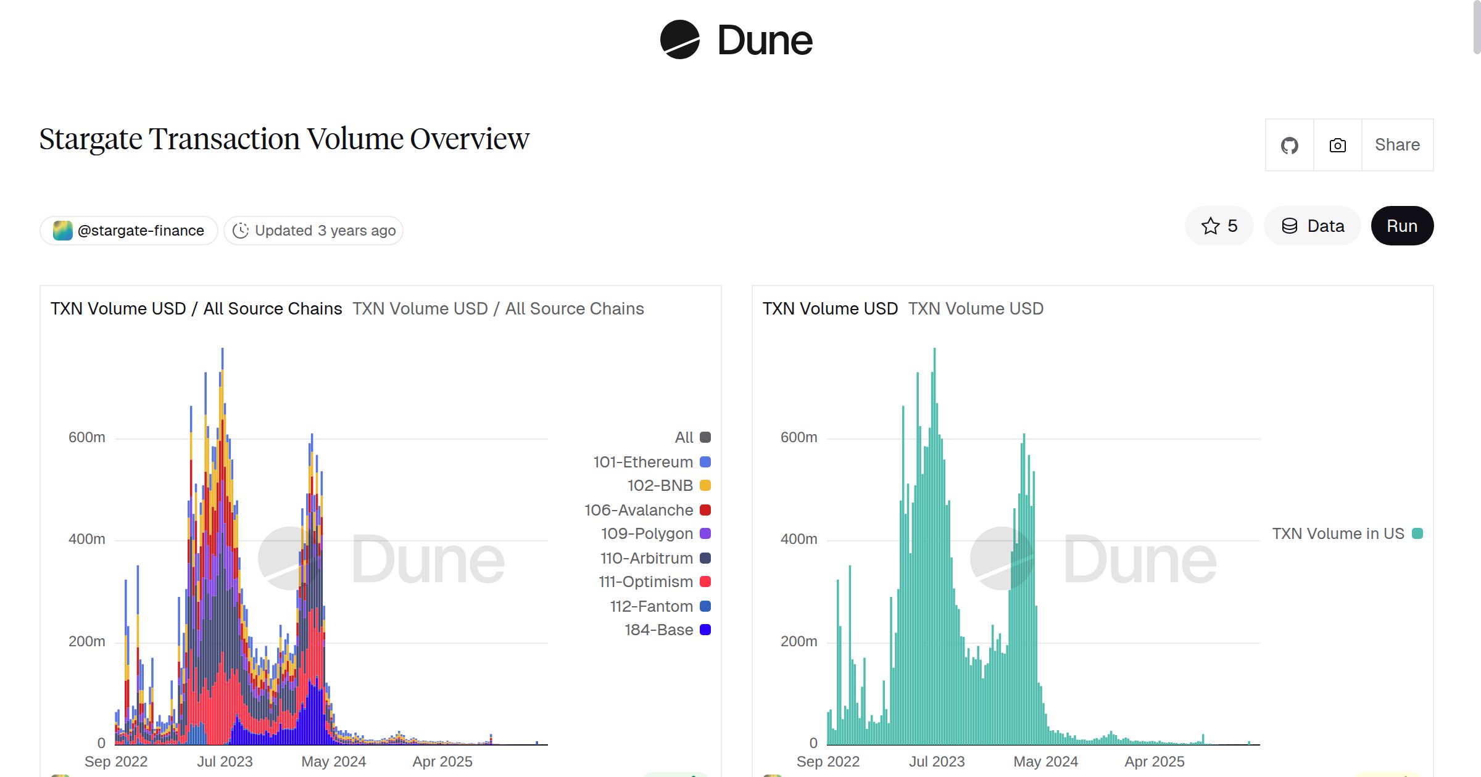Viewport: 1481px width, 777px height.
Task: Follow the @stargate-finance link
Action: click(x=141, y=229)
